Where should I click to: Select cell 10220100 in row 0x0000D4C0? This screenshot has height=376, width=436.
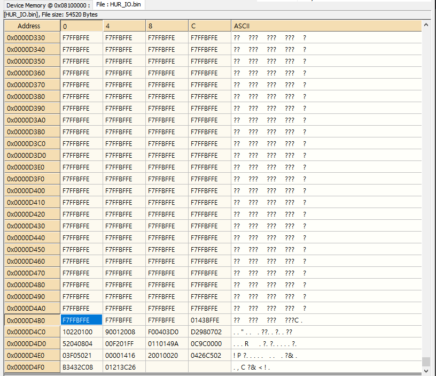(x=81, y=332)
